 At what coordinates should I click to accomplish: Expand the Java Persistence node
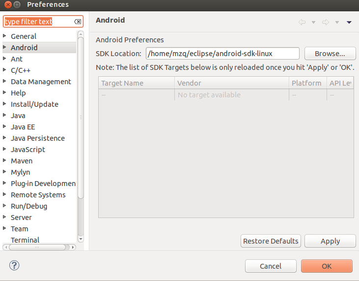tap(4, 138)
